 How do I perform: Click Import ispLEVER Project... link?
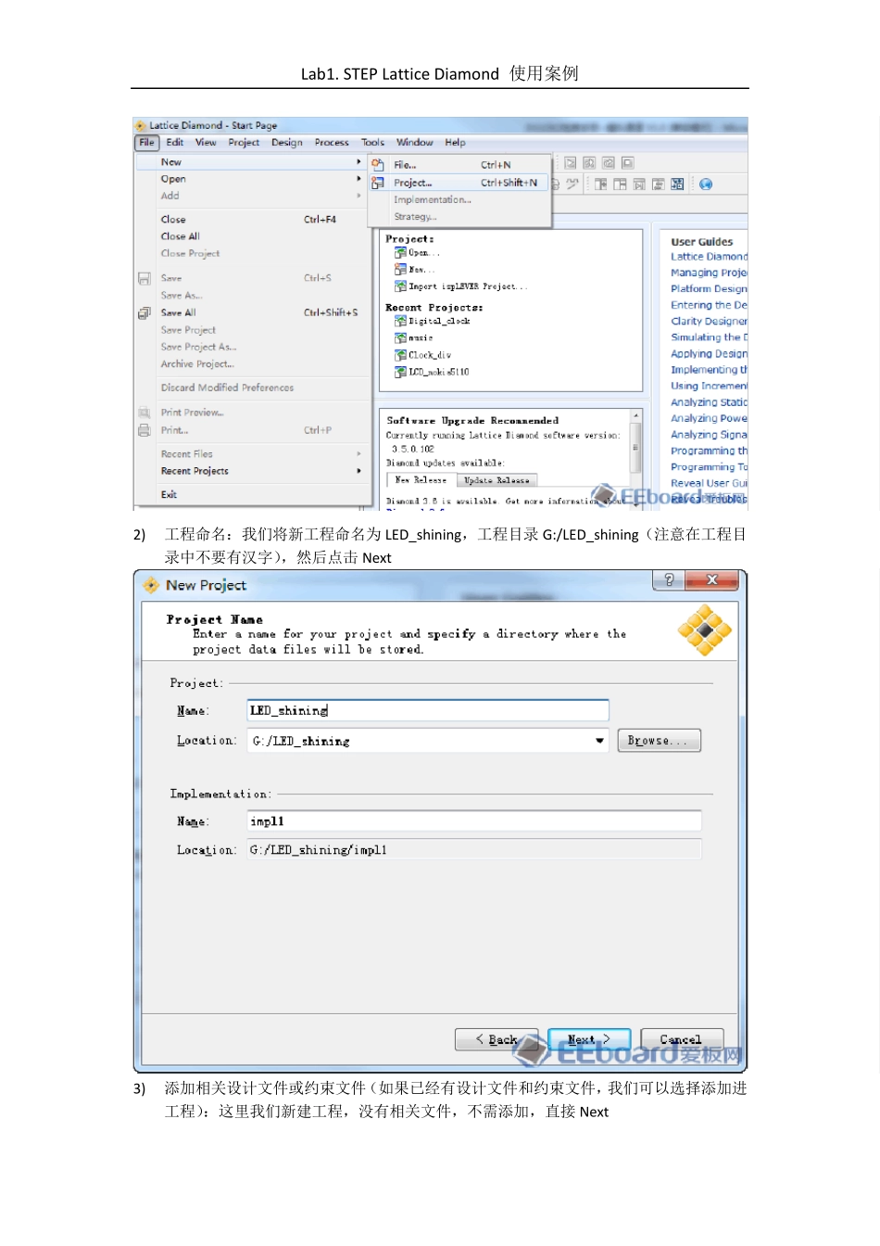[469, 286]
